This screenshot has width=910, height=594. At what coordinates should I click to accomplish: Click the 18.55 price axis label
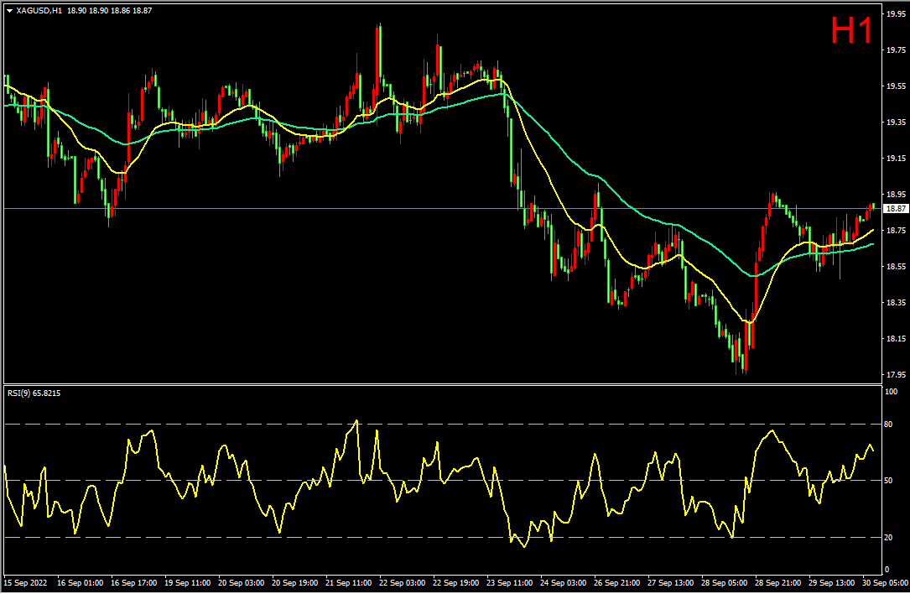pos(896,267)
